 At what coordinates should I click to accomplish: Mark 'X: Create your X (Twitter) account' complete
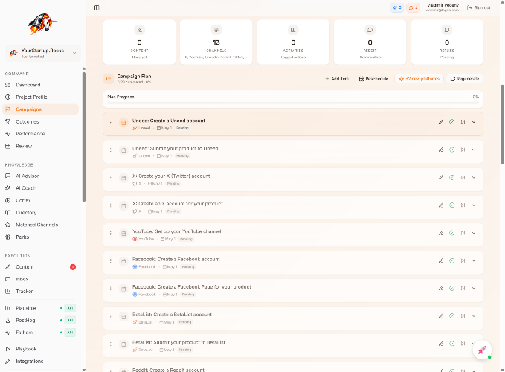click(x=452, y=178)
